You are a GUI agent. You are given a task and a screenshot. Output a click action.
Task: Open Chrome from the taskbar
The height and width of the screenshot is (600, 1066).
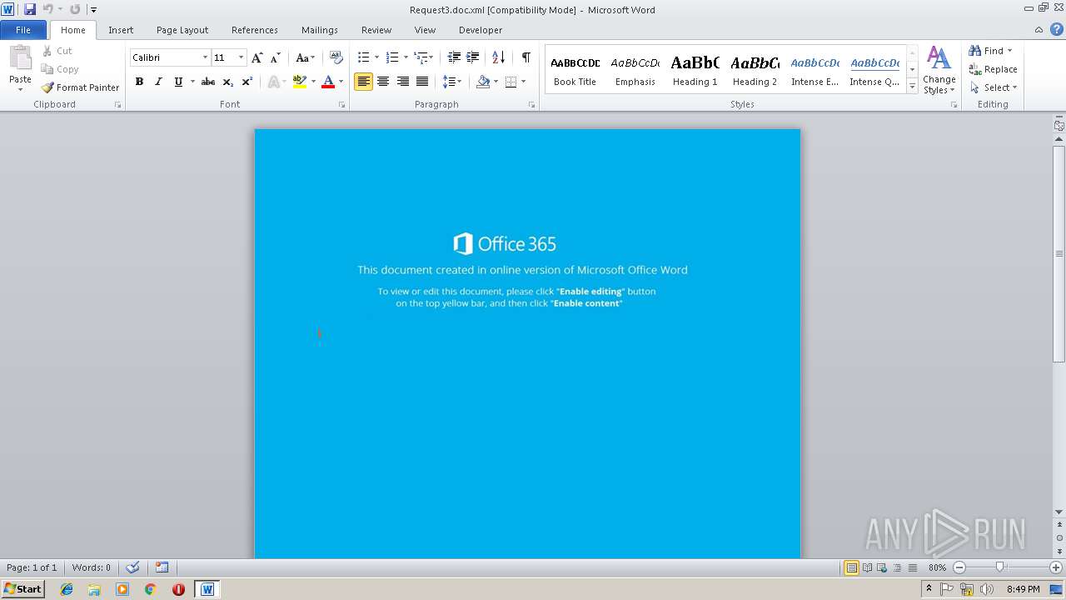pyautogui.click(x=150, y=589)
